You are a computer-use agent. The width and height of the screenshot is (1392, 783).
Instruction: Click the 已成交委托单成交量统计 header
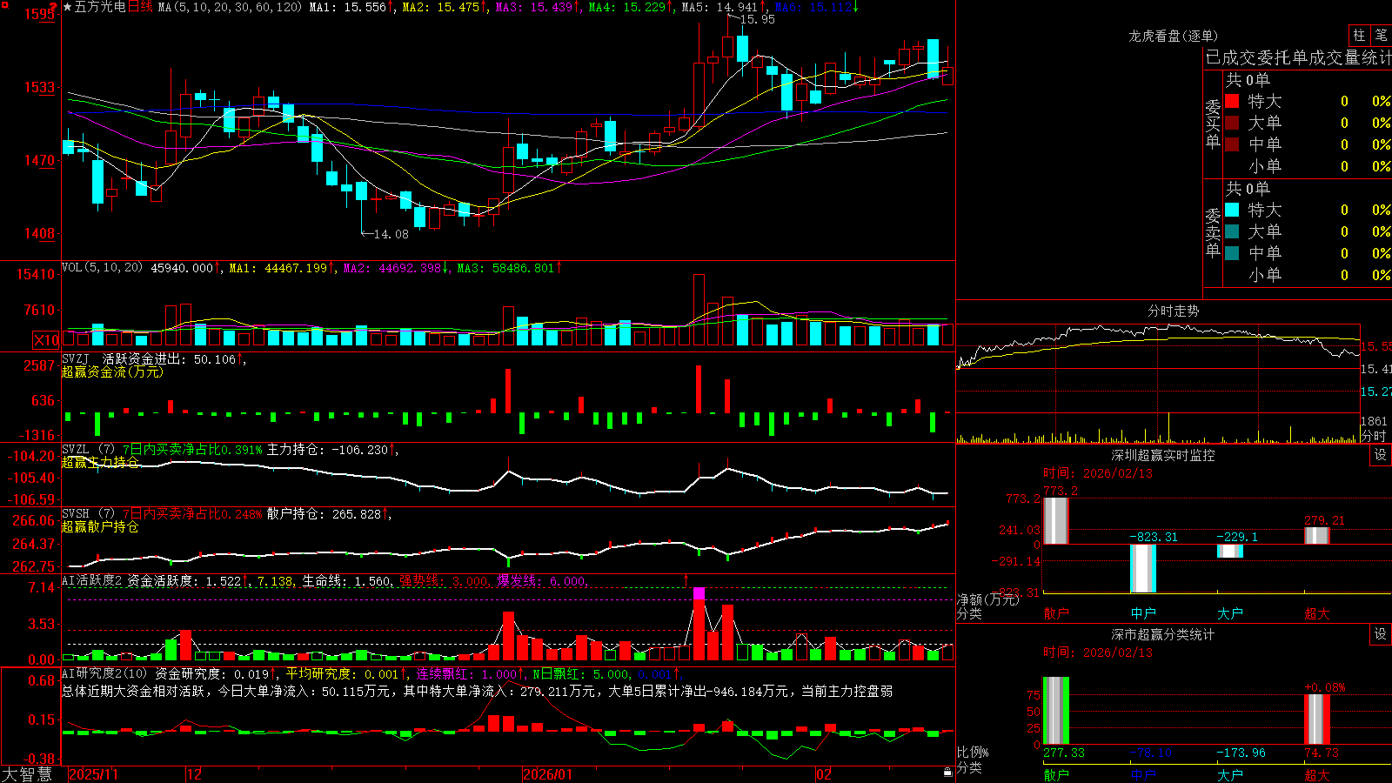(1298, 57)
